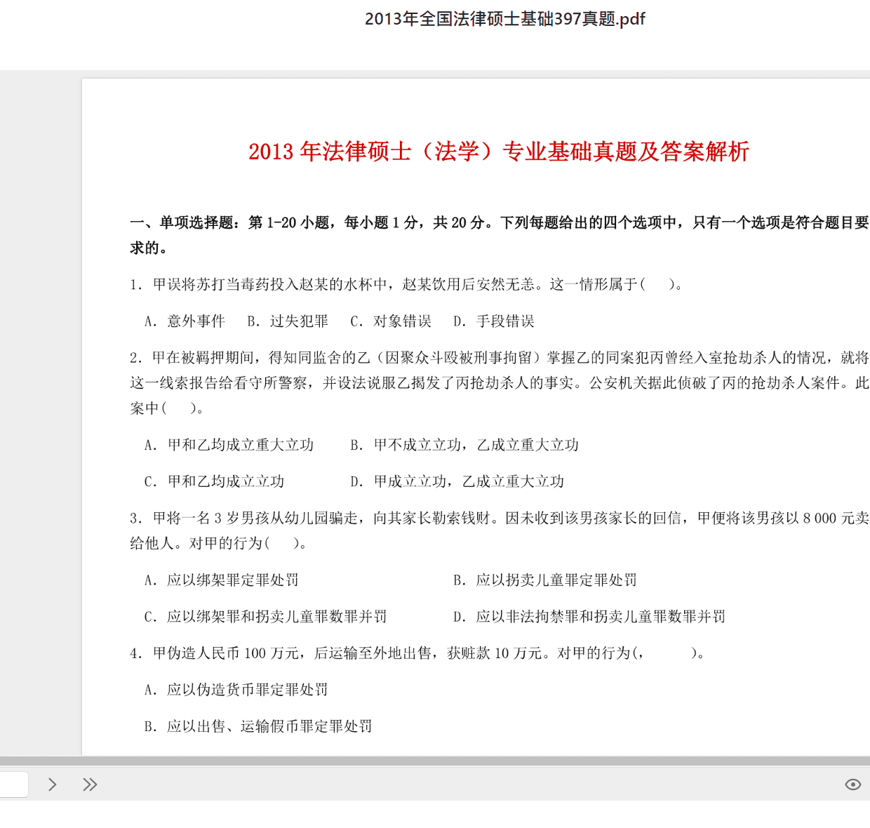Select option B. 过失犯罪

click(x=288, y=321)
